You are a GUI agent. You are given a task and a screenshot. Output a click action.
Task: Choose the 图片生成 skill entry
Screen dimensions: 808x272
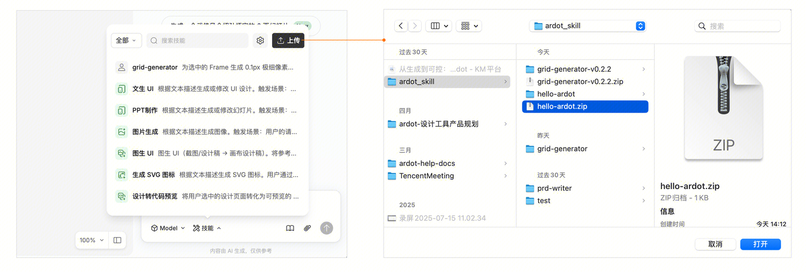click(207, 132)
